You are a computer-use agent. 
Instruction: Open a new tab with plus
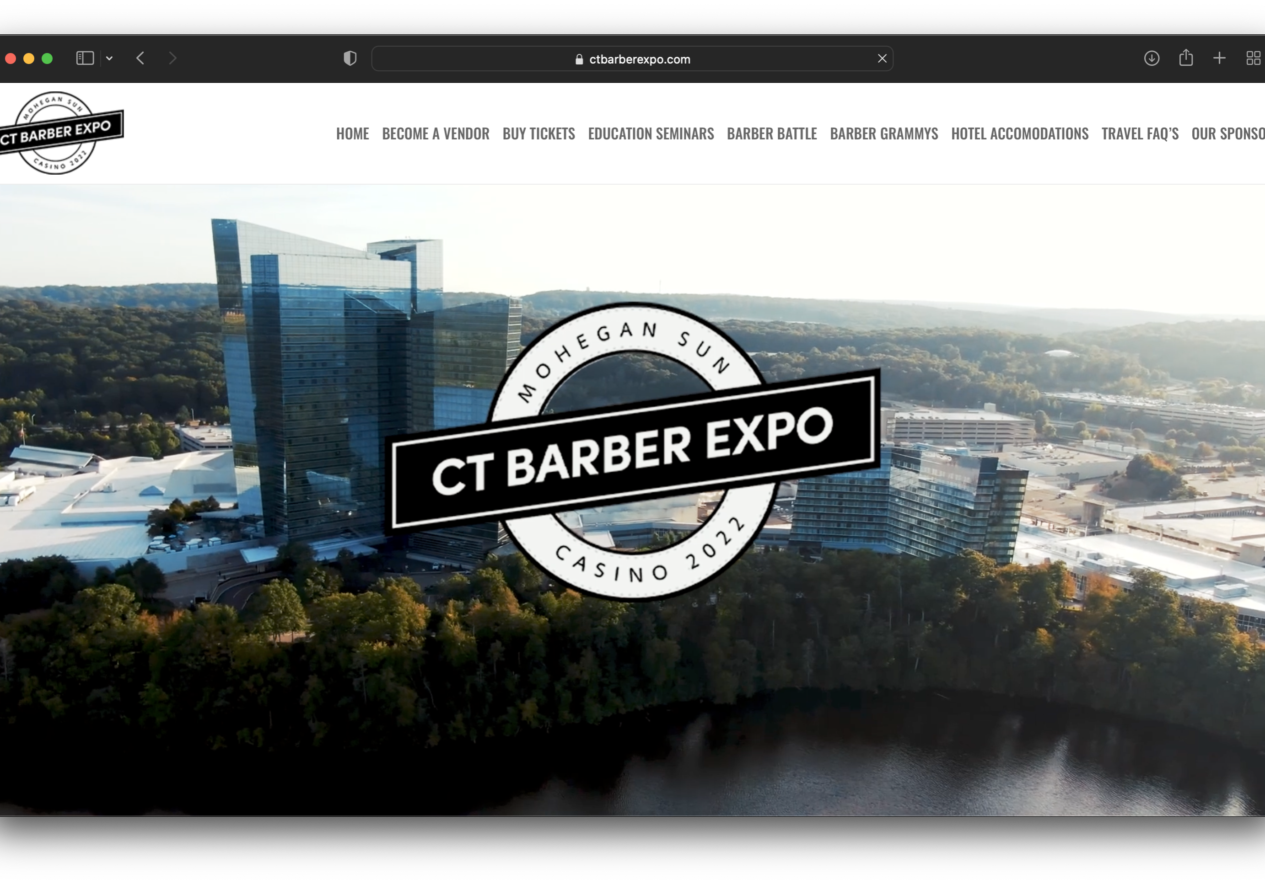click(x=1219, y=59)
